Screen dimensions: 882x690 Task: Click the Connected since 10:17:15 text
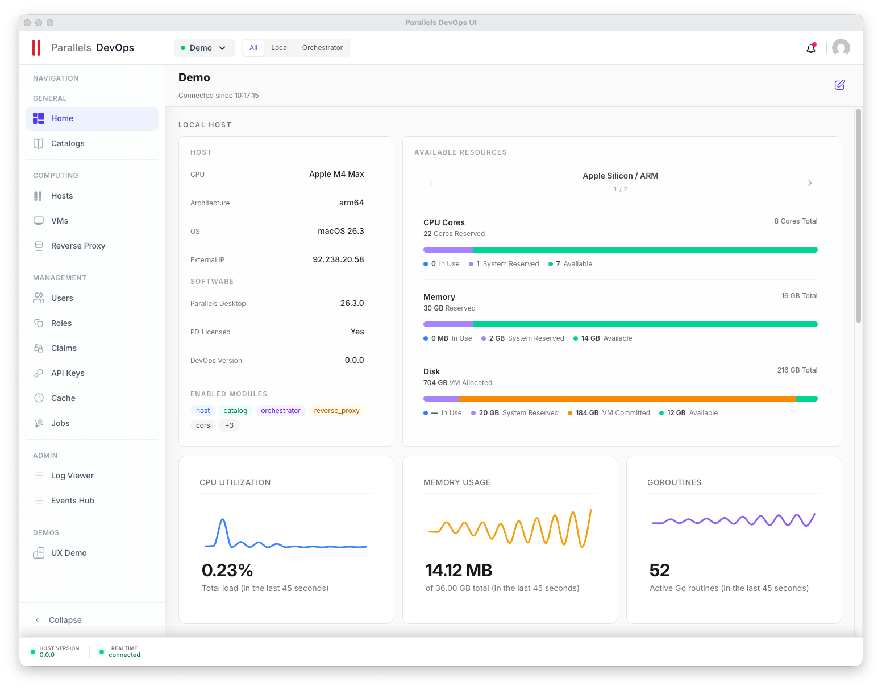click(x=219, y=96)
